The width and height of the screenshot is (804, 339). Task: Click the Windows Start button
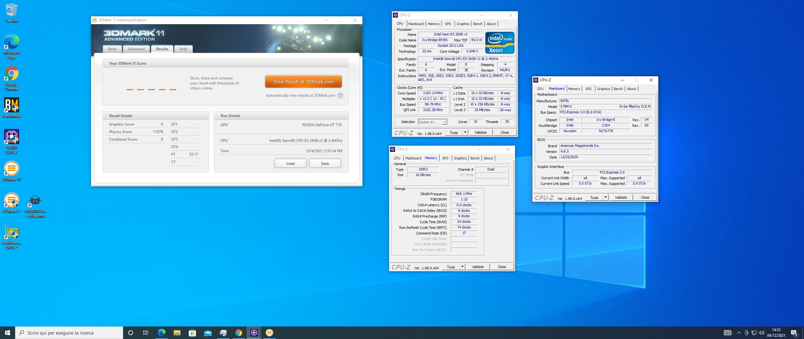click(8, 333)
